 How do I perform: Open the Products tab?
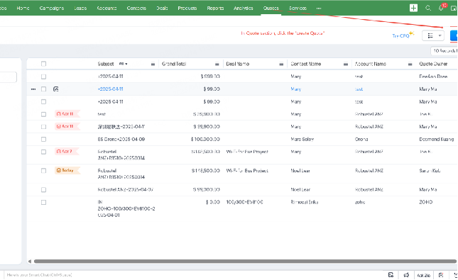pyautogui.click(x=187, y=9)
